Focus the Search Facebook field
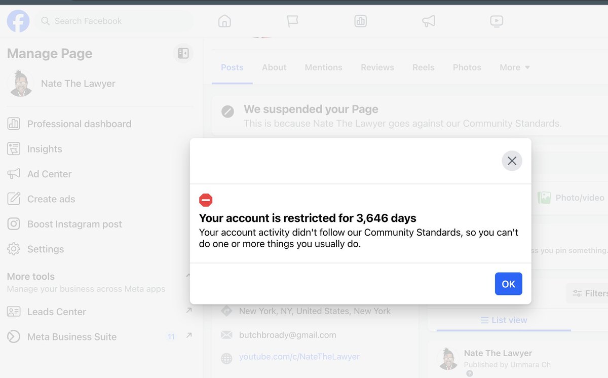608x378 pixels. [114, 21]
